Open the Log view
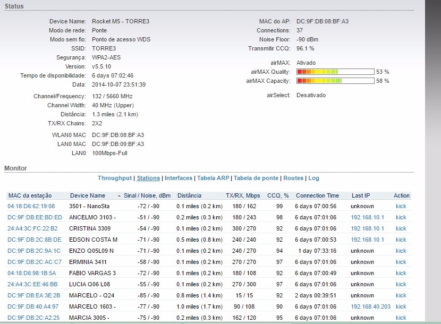The width and height of the screenshot is (441, 324). click(x=313, y=178)
